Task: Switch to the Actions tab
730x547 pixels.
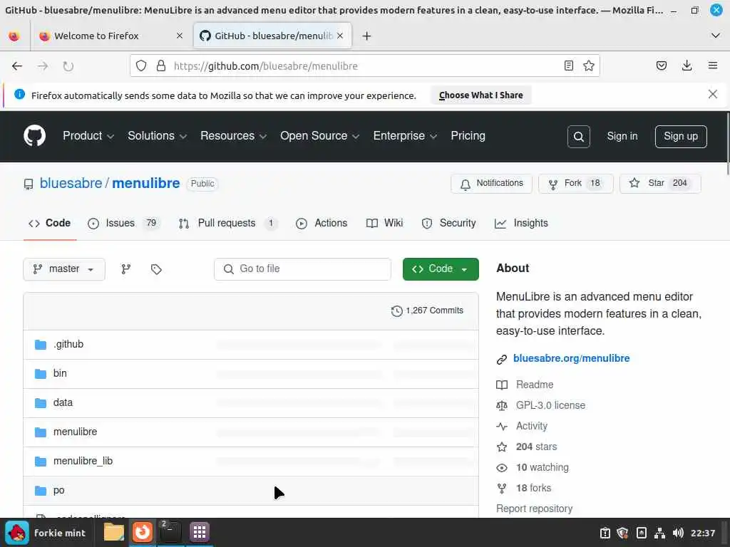Action: pos(322,223)
